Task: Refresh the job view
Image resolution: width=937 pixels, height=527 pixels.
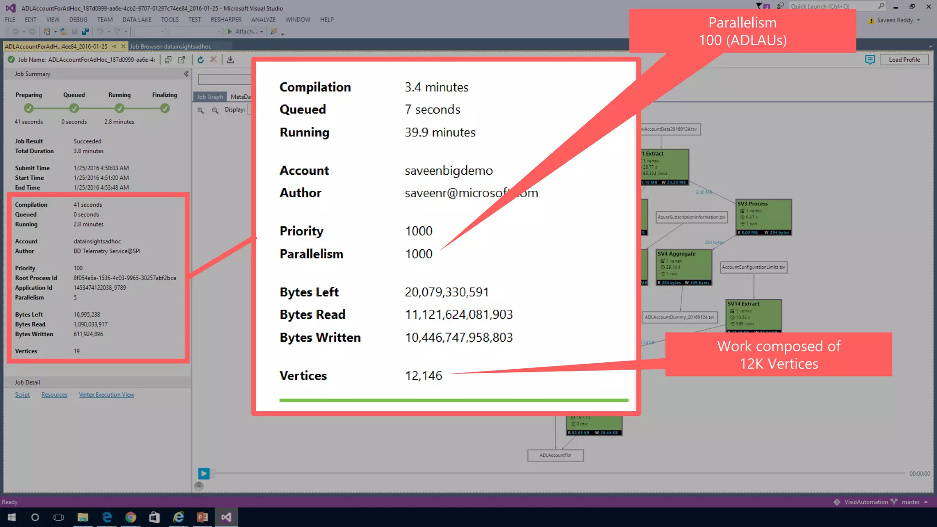Action: pos(200,59)
